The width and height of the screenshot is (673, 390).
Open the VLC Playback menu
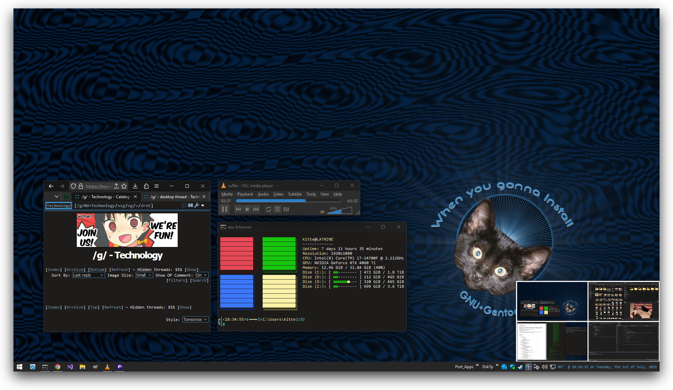pos(245,194)
